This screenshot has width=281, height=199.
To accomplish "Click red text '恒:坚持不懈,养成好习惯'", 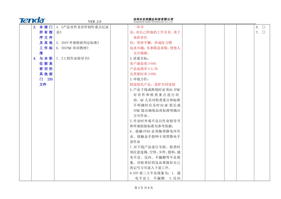I will coord(151,43).
